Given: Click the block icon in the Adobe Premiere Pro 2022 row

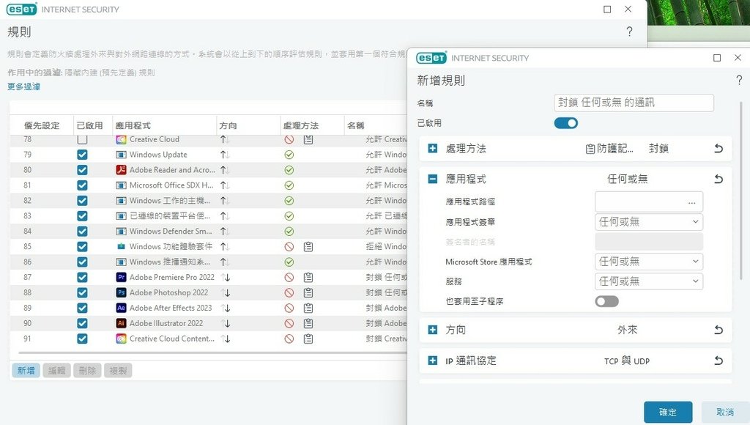Looking at the screenshot, I should tap(289, 277).
